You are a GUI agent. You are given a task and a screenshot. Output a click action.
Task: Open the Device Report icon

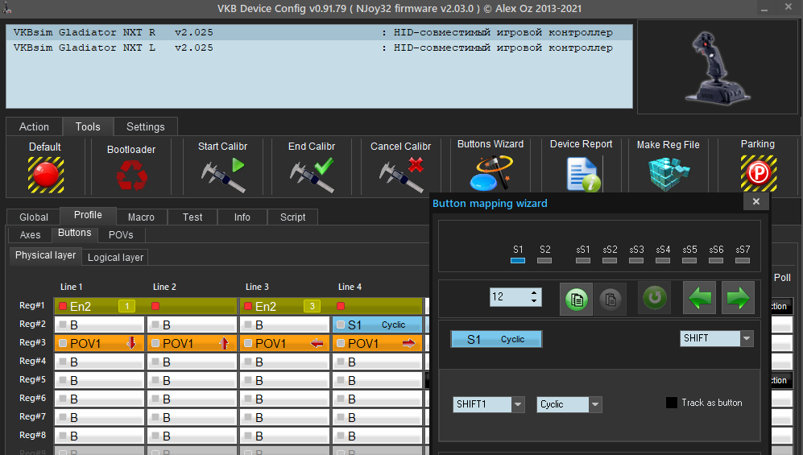[583, 174]
